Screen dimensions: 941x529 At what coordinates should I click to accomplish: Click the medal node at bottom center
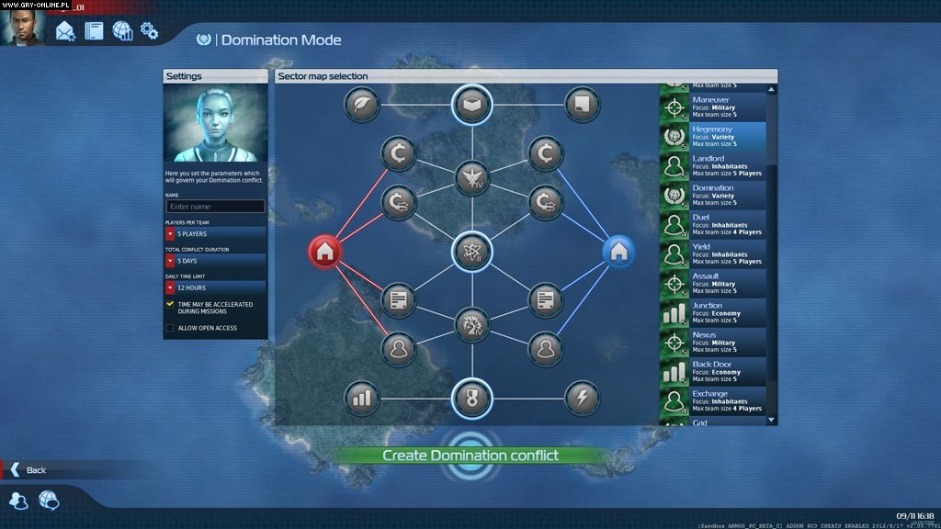pos(472,398)
